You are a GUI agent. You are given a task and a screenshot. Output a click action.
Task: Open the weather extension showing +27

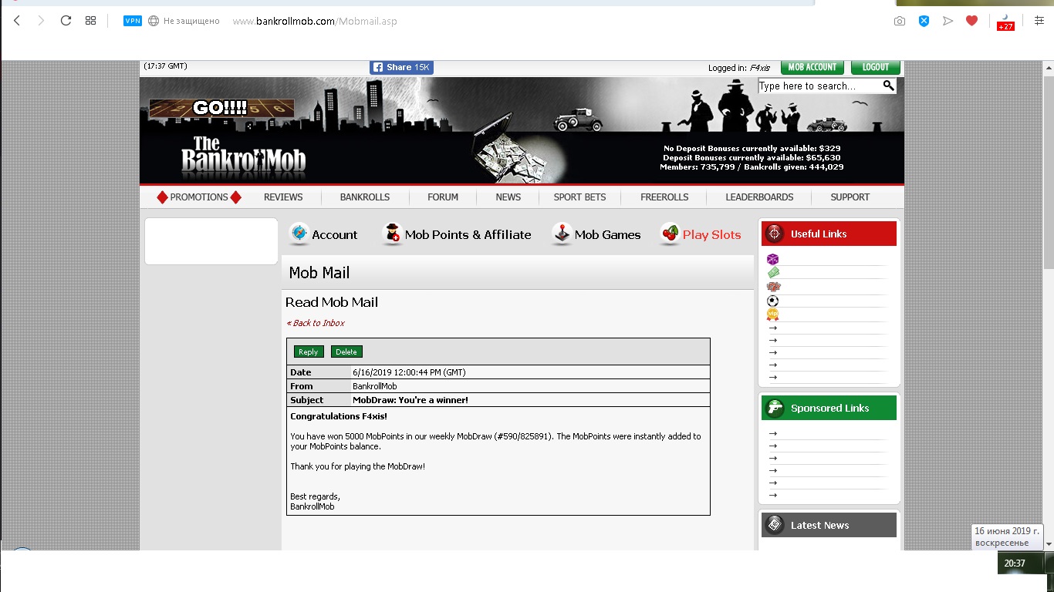tap(1005, 22)
